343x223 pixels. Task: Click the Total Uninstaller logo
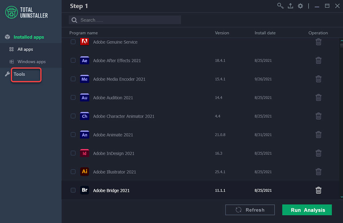pos(26,13)
